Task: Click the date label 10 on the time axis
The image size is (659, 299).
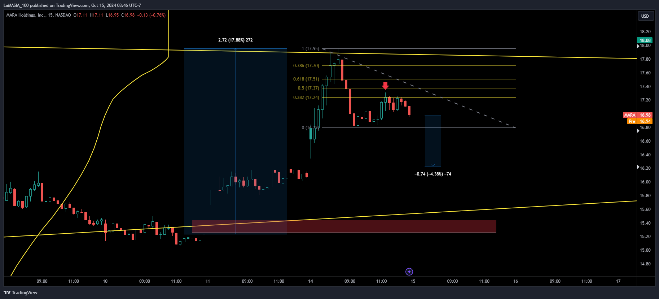Action: pos(105,281)
